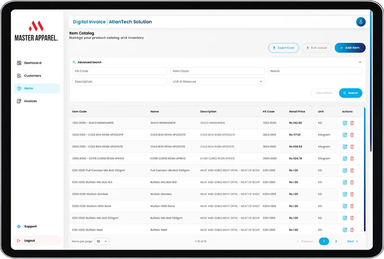This screenshot has width=384, height=259.
Task: Click the price Rs 1171.81
Action: point(295,135)
